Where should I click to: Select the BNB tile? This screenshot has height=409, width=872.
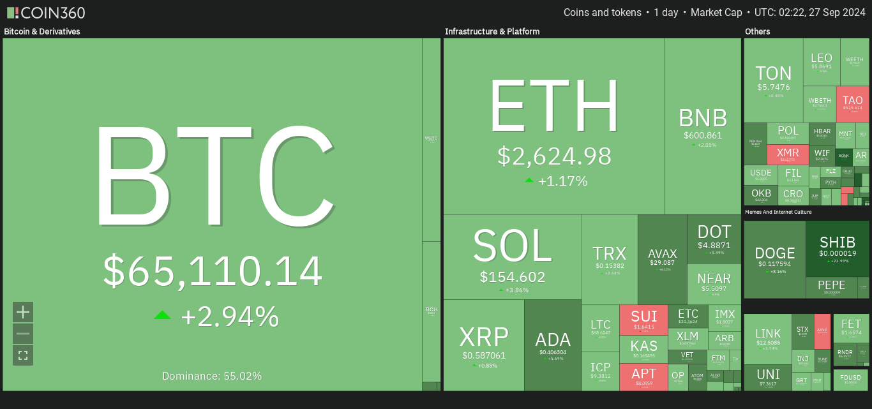click(x=703, y=126)
